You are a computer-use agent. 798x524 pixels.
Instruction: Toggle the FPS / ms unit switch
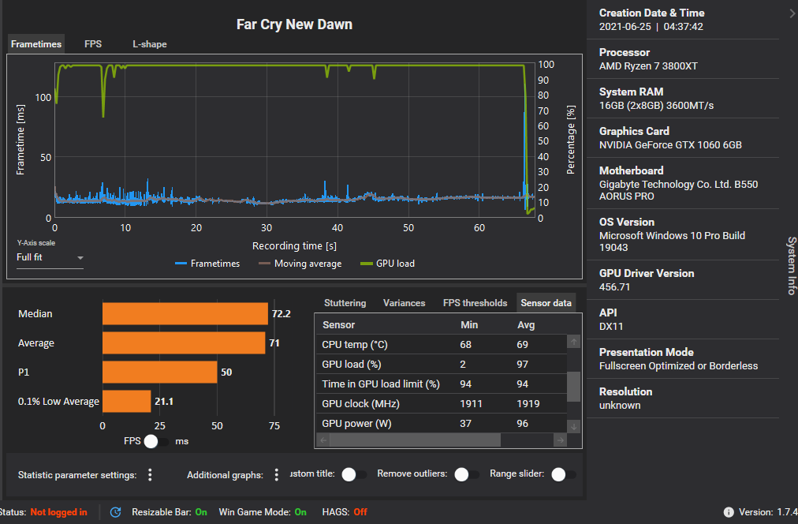point(155,441)
